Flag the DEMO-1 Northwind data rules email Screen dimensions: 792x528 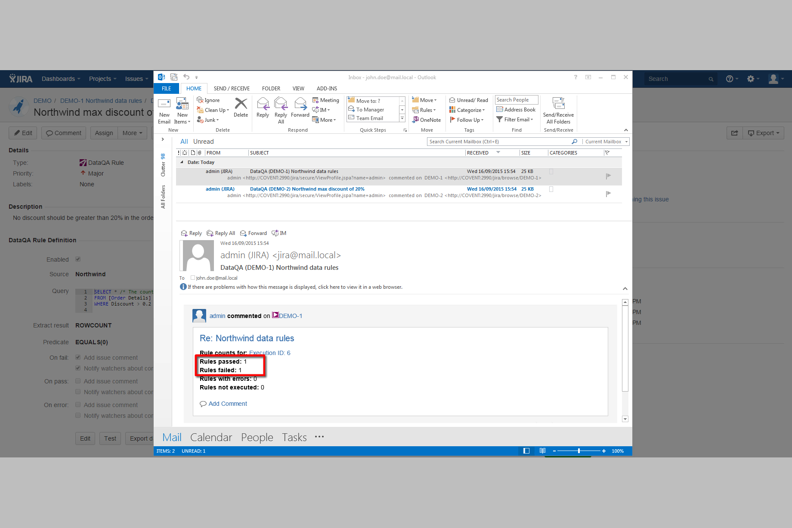608,176
